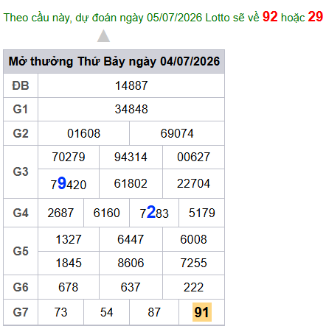Click G3 number 70279
326x329 pixels.
[69, 157]
